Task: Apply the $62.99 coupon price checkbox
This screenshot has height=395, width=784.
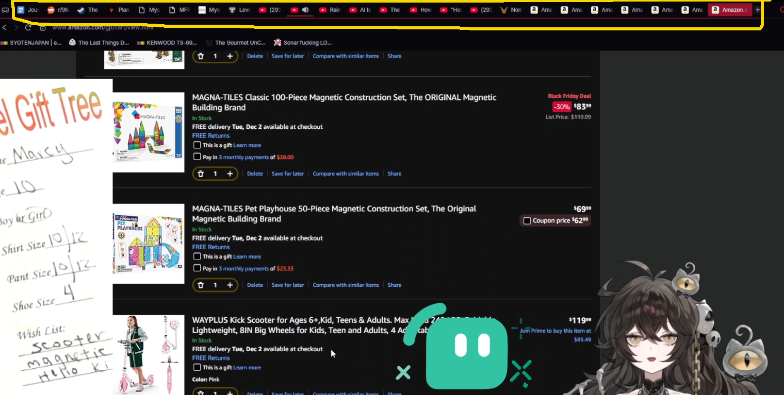Action: point(527,221)
